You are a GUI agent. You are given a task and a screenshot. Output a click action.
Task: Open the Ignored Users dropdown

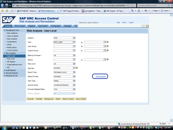(x=74, y=85)
